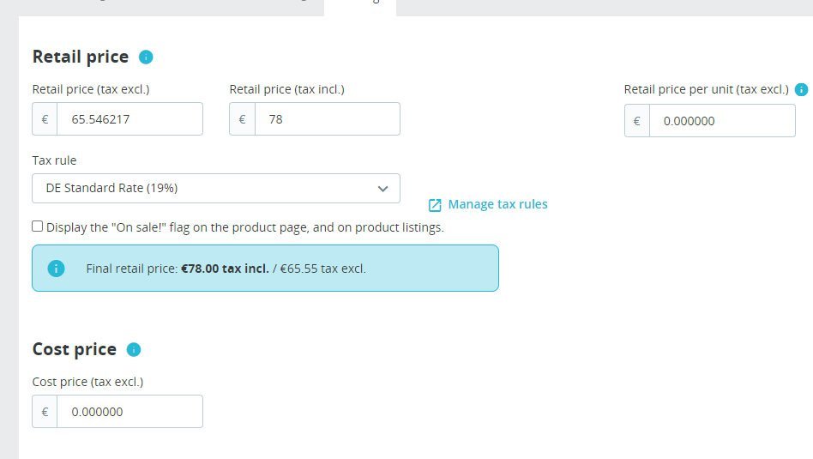Click the chevron arrow of the Tax rule select

[x=383, y=189]
